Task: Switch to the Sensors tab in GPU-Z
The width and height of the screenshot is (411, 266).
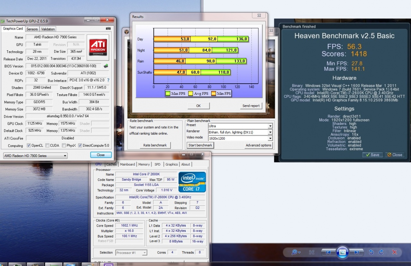Action: click(x=32, y=29)
